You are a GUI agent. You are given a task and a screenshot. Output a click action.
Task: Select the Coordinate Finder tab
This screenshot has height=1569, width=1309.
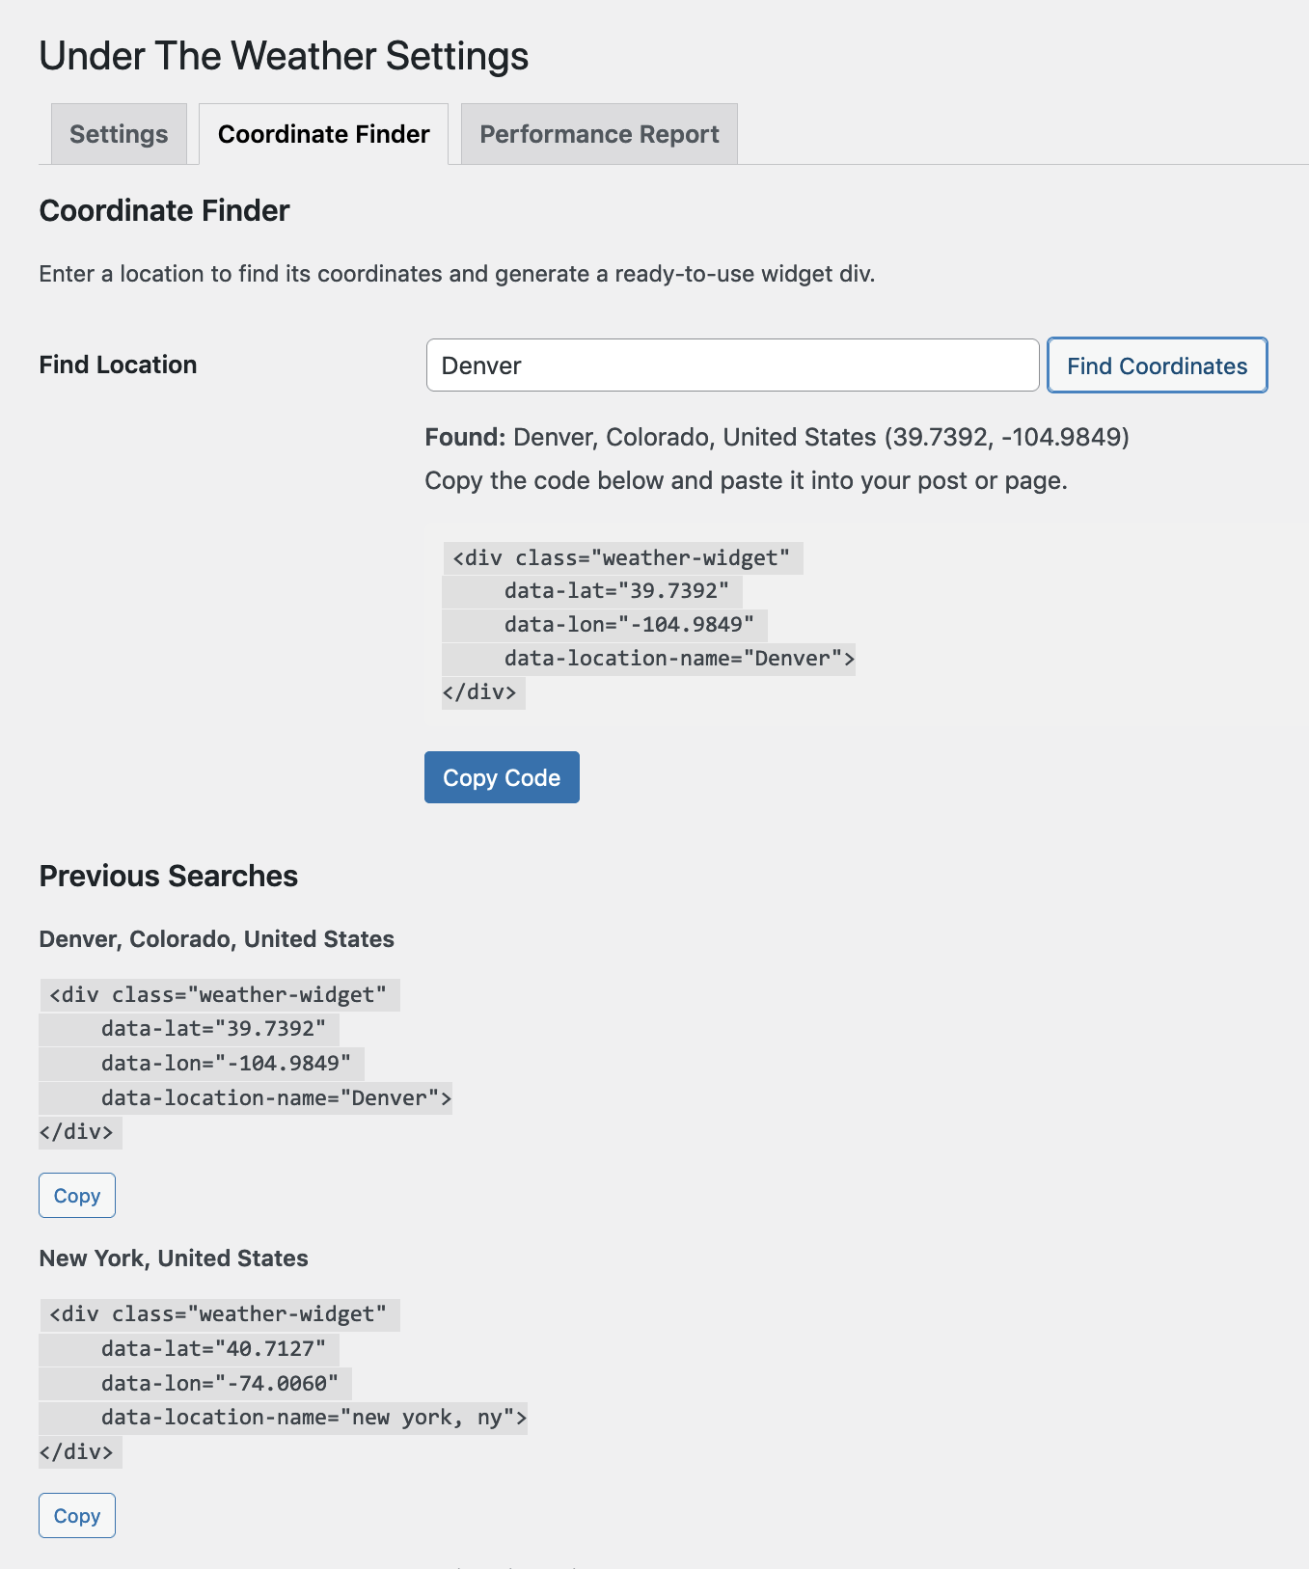(323, 134)
